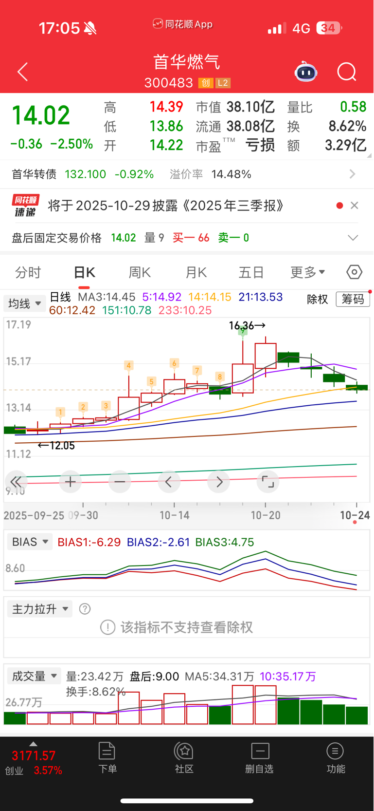The height and width of the screenshot is (811, 374).
Task: Tap the 同花顺速递 news logo
Action: [x=25, y=206]
